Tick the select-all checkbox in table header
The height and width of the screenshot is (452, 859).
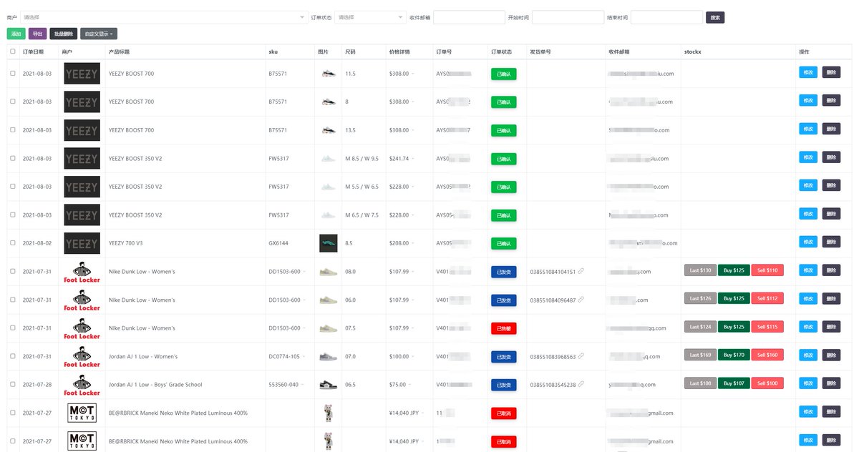(x=12, y=51)
